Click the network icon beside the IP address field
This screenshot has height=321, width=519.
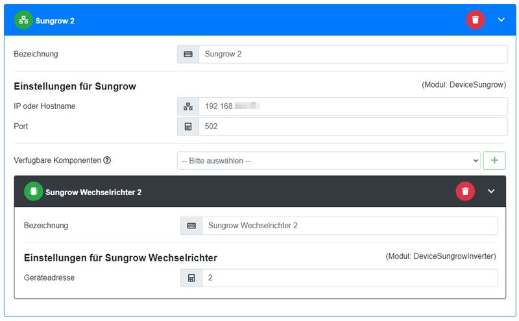coord(188,106)
